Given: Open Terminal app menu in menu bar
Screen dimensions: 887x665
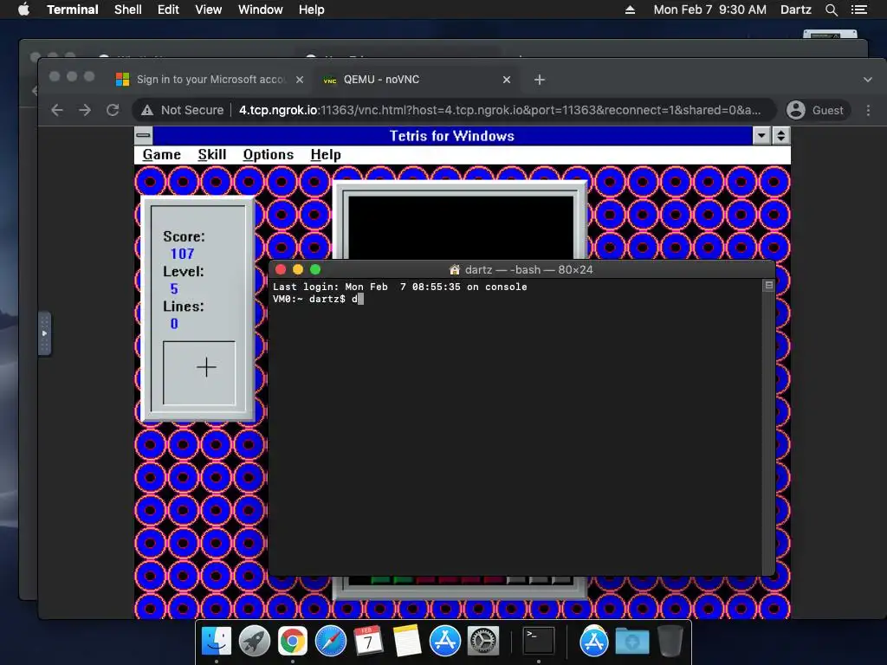Looking at the screenshot, I should 73,10.
